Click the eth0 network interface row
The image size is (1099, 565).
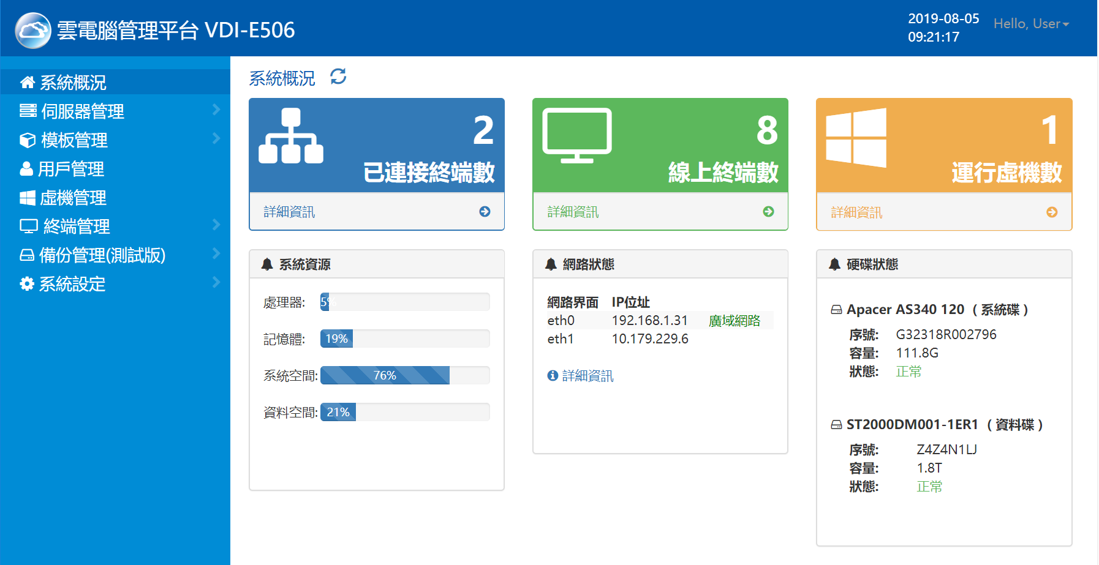(x=659, y=320)
